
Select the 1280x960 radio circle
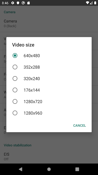click(15, 113)
